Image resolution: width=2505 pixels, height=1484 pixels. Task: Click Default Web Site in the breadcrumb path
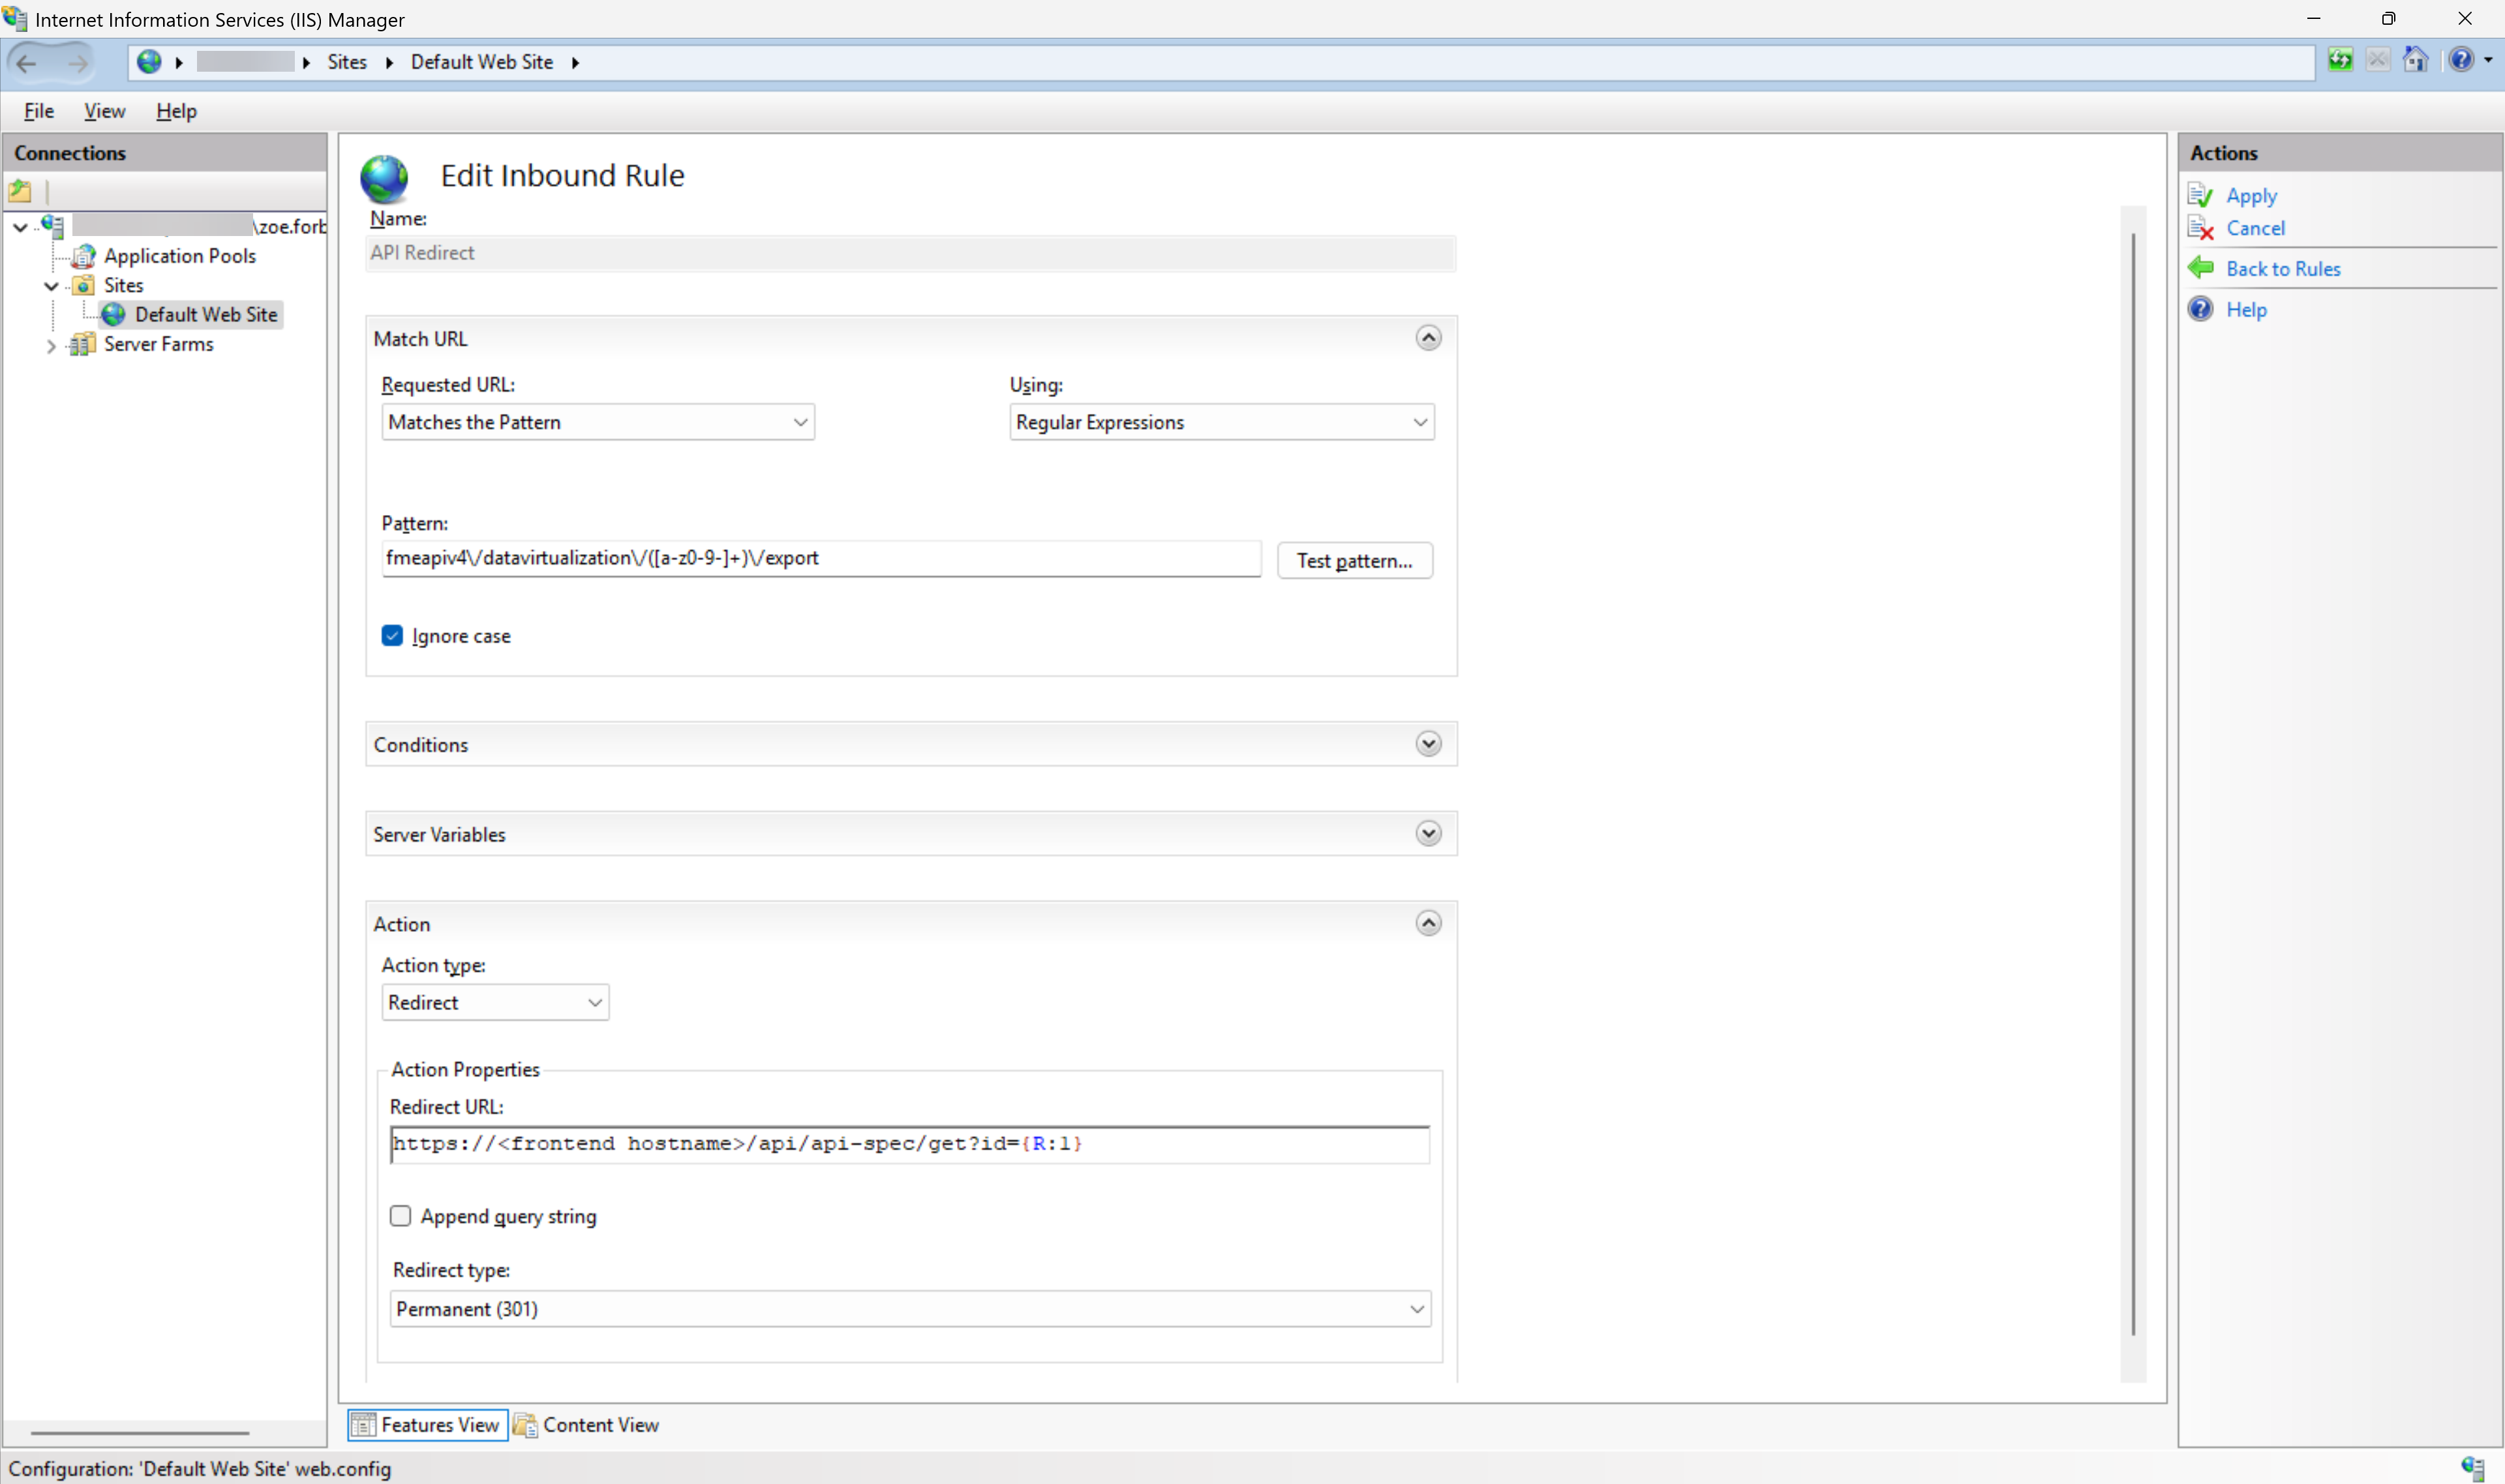click(482, 62)
